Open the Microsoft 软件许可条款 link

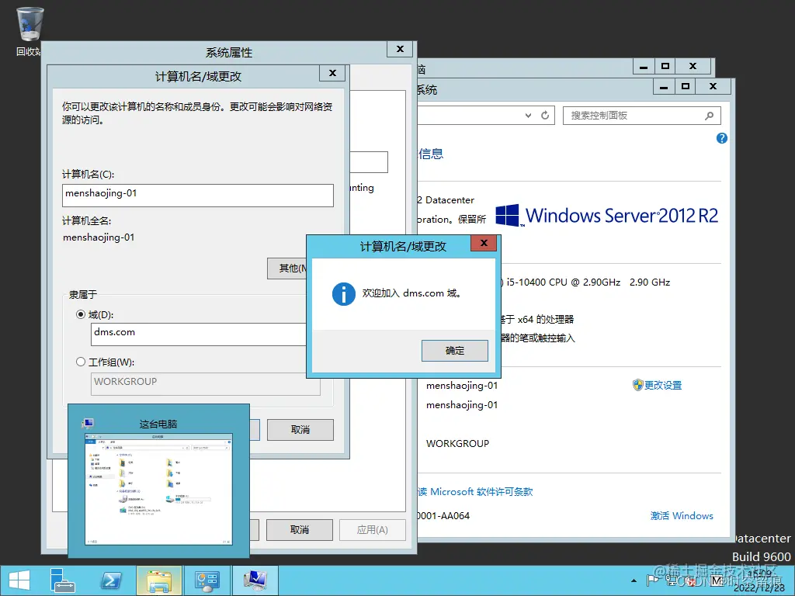point(476,491)
